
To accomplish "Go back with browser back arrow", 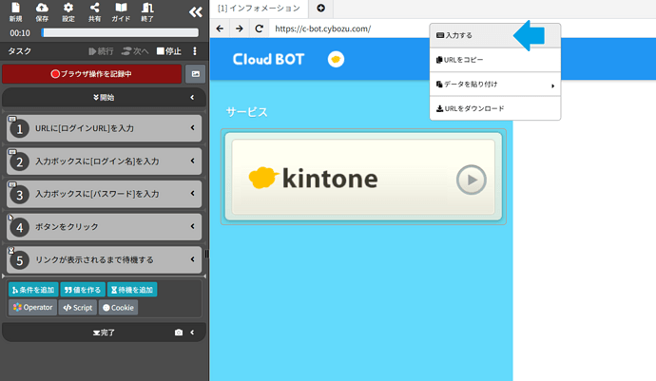I will point(220,29).
